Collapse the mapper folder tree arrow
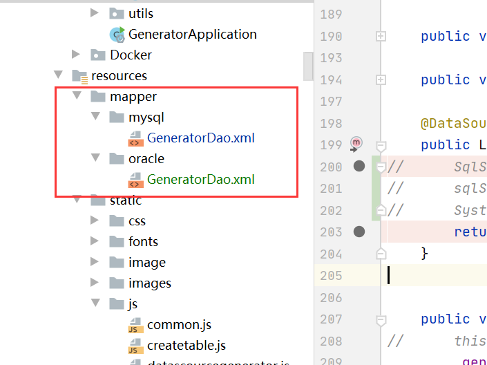This screenshot has height=365, width=487. click(x=76, y=96)
